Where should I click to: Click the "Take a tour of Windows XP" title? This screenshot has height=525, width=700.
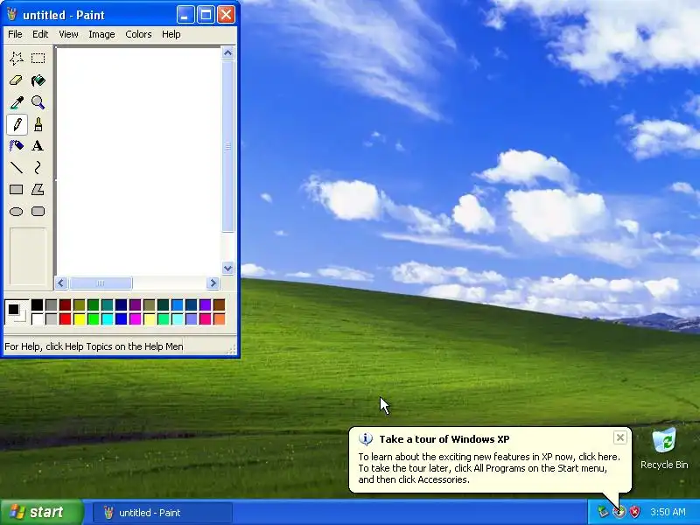pos(444,439)
